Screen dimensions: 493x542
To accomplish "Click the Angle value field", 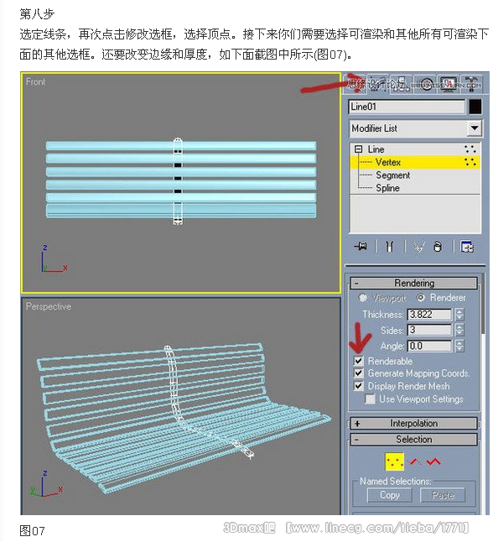I will tap(429, 346).
